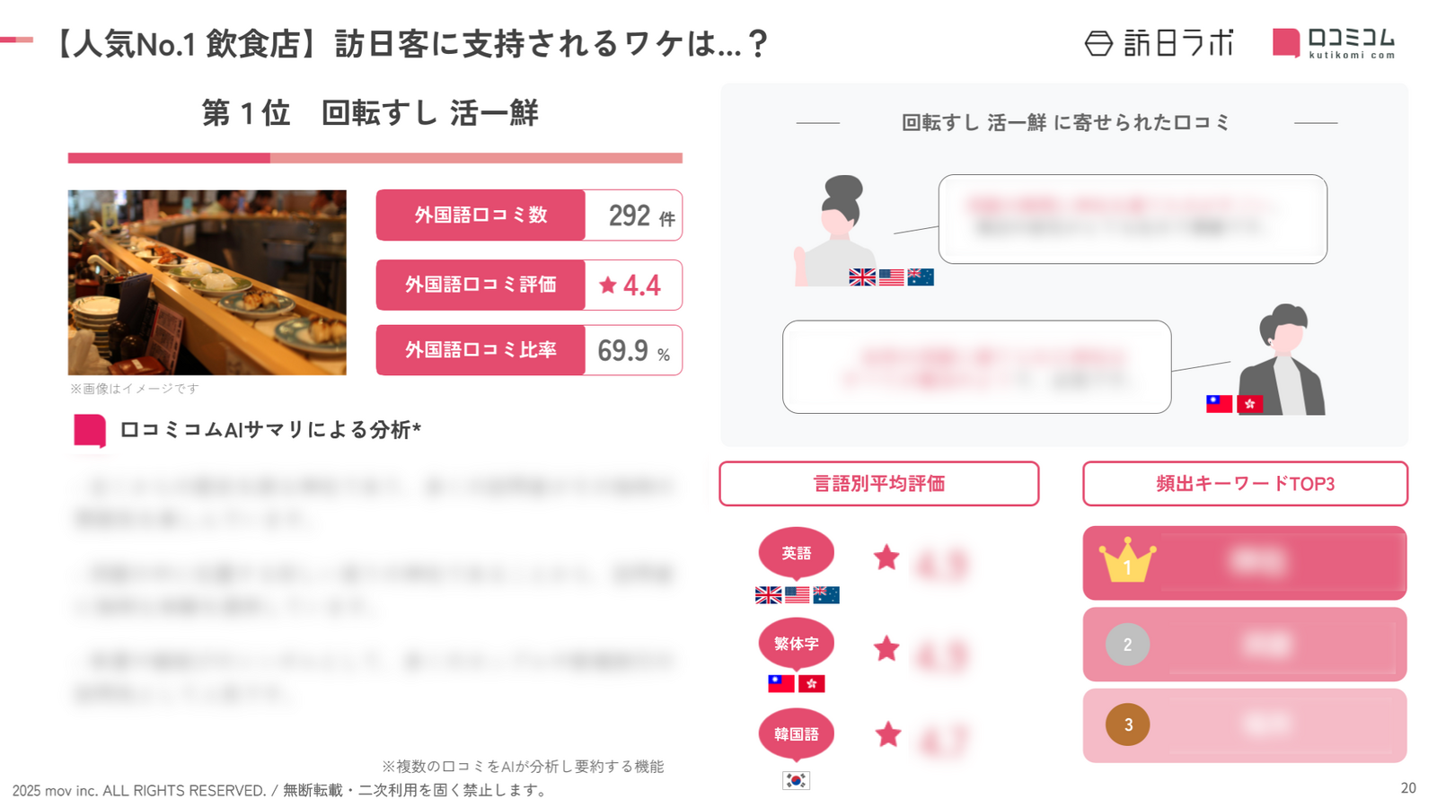Select the 韓国語 language bubble
The image size is (1437, 808).
(x=796, y=733)
